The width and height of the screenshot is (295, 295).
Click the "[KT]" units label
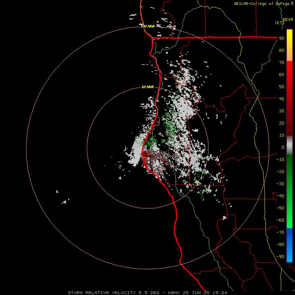click(x=280, y=23)
